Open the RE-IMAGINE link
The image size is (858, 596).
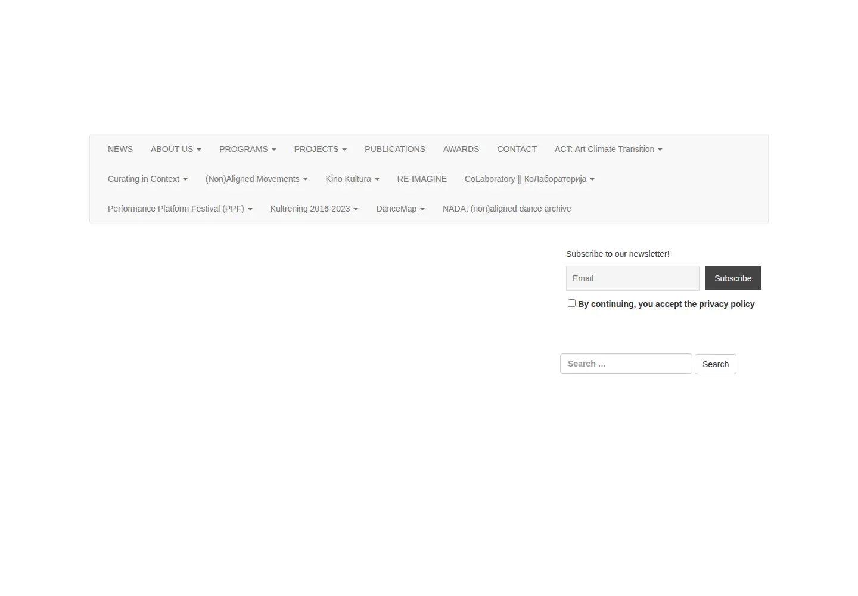point(422,179)
